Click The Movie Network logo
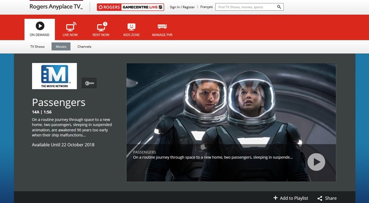 click(x=54, y=76)
